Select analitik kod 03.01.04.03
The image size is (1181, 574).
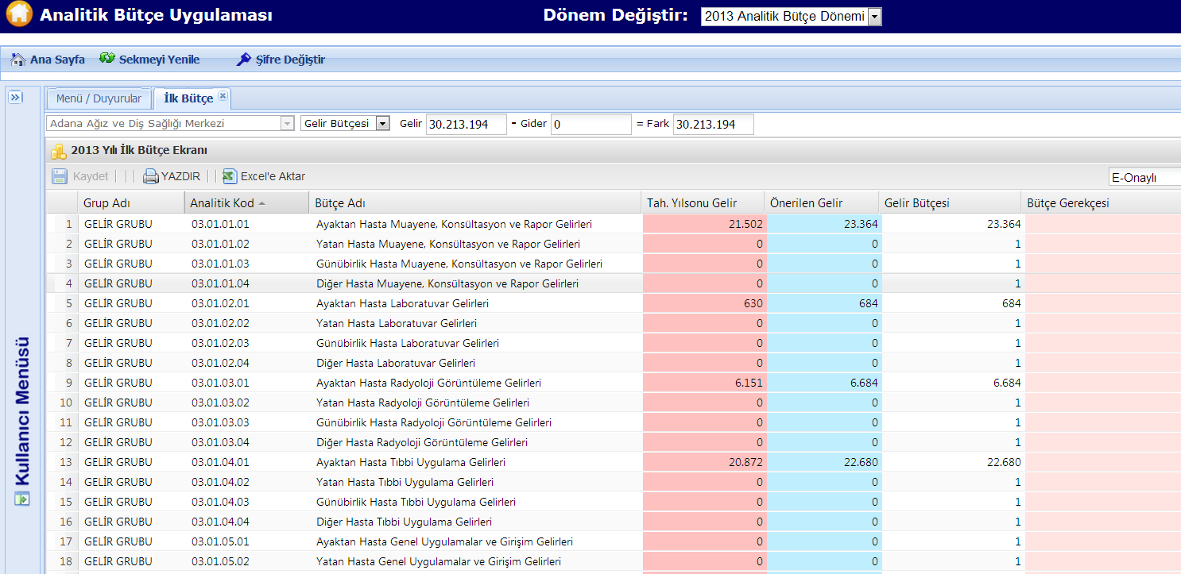[220, 502]
